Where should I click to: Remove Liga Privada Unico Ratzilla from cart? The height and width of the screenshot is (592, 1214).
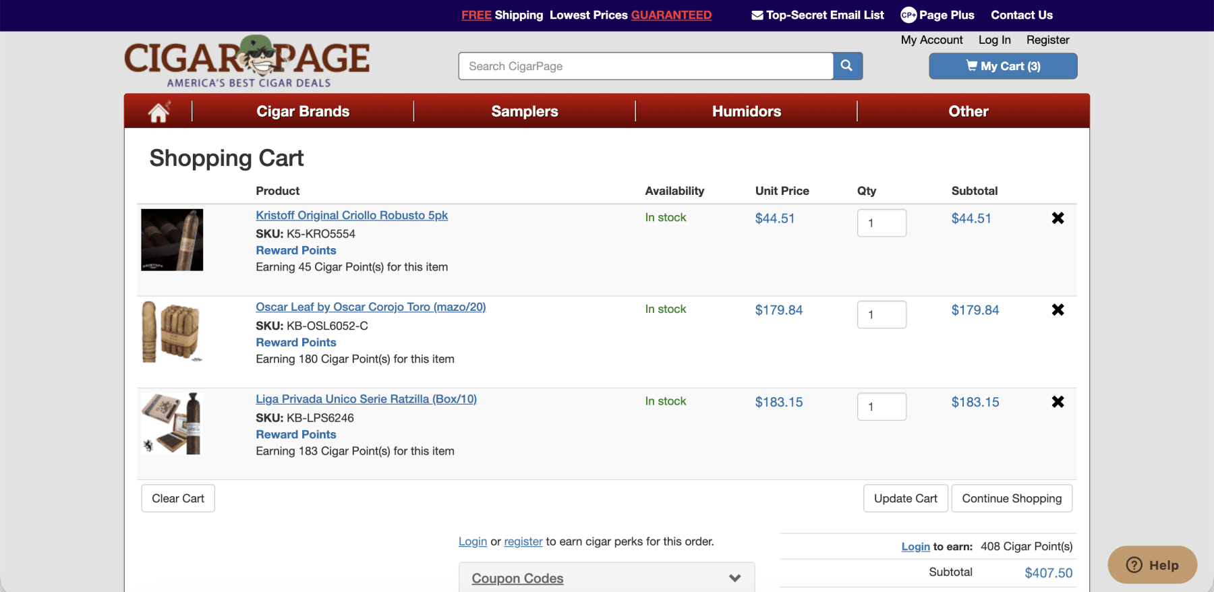1058,402
